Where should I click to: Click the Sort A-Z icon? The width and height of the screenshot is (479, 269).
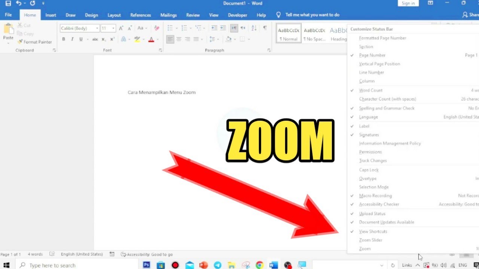[254, 28]
